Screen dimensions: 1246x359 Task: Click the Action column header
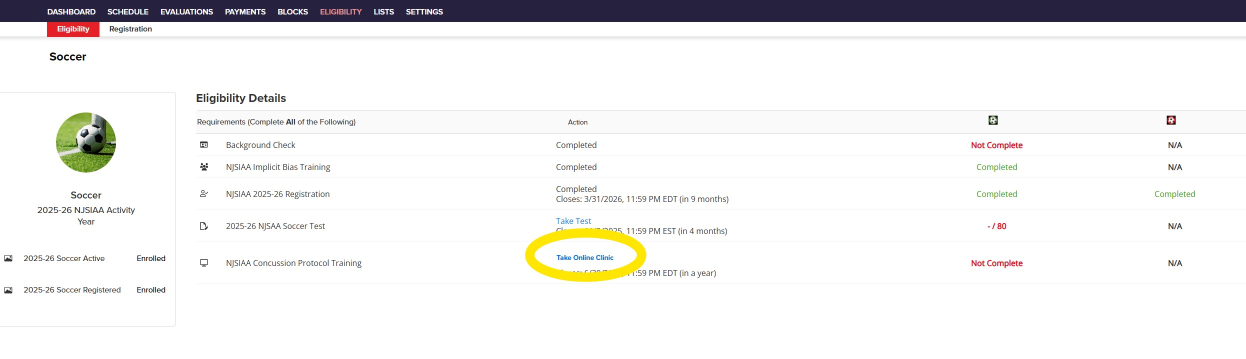[577, 122]
